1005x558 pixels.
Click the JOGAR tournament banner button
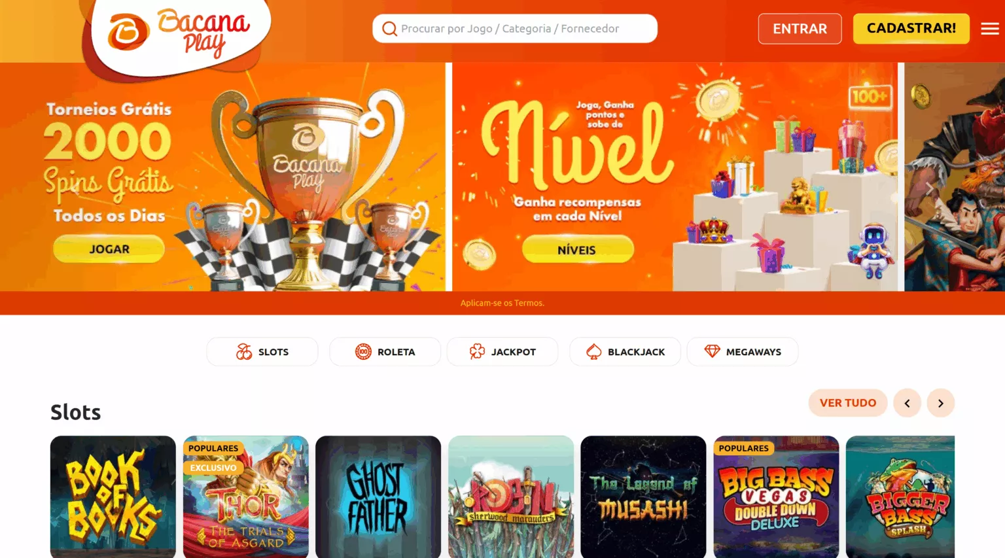[x=109, y=249]
